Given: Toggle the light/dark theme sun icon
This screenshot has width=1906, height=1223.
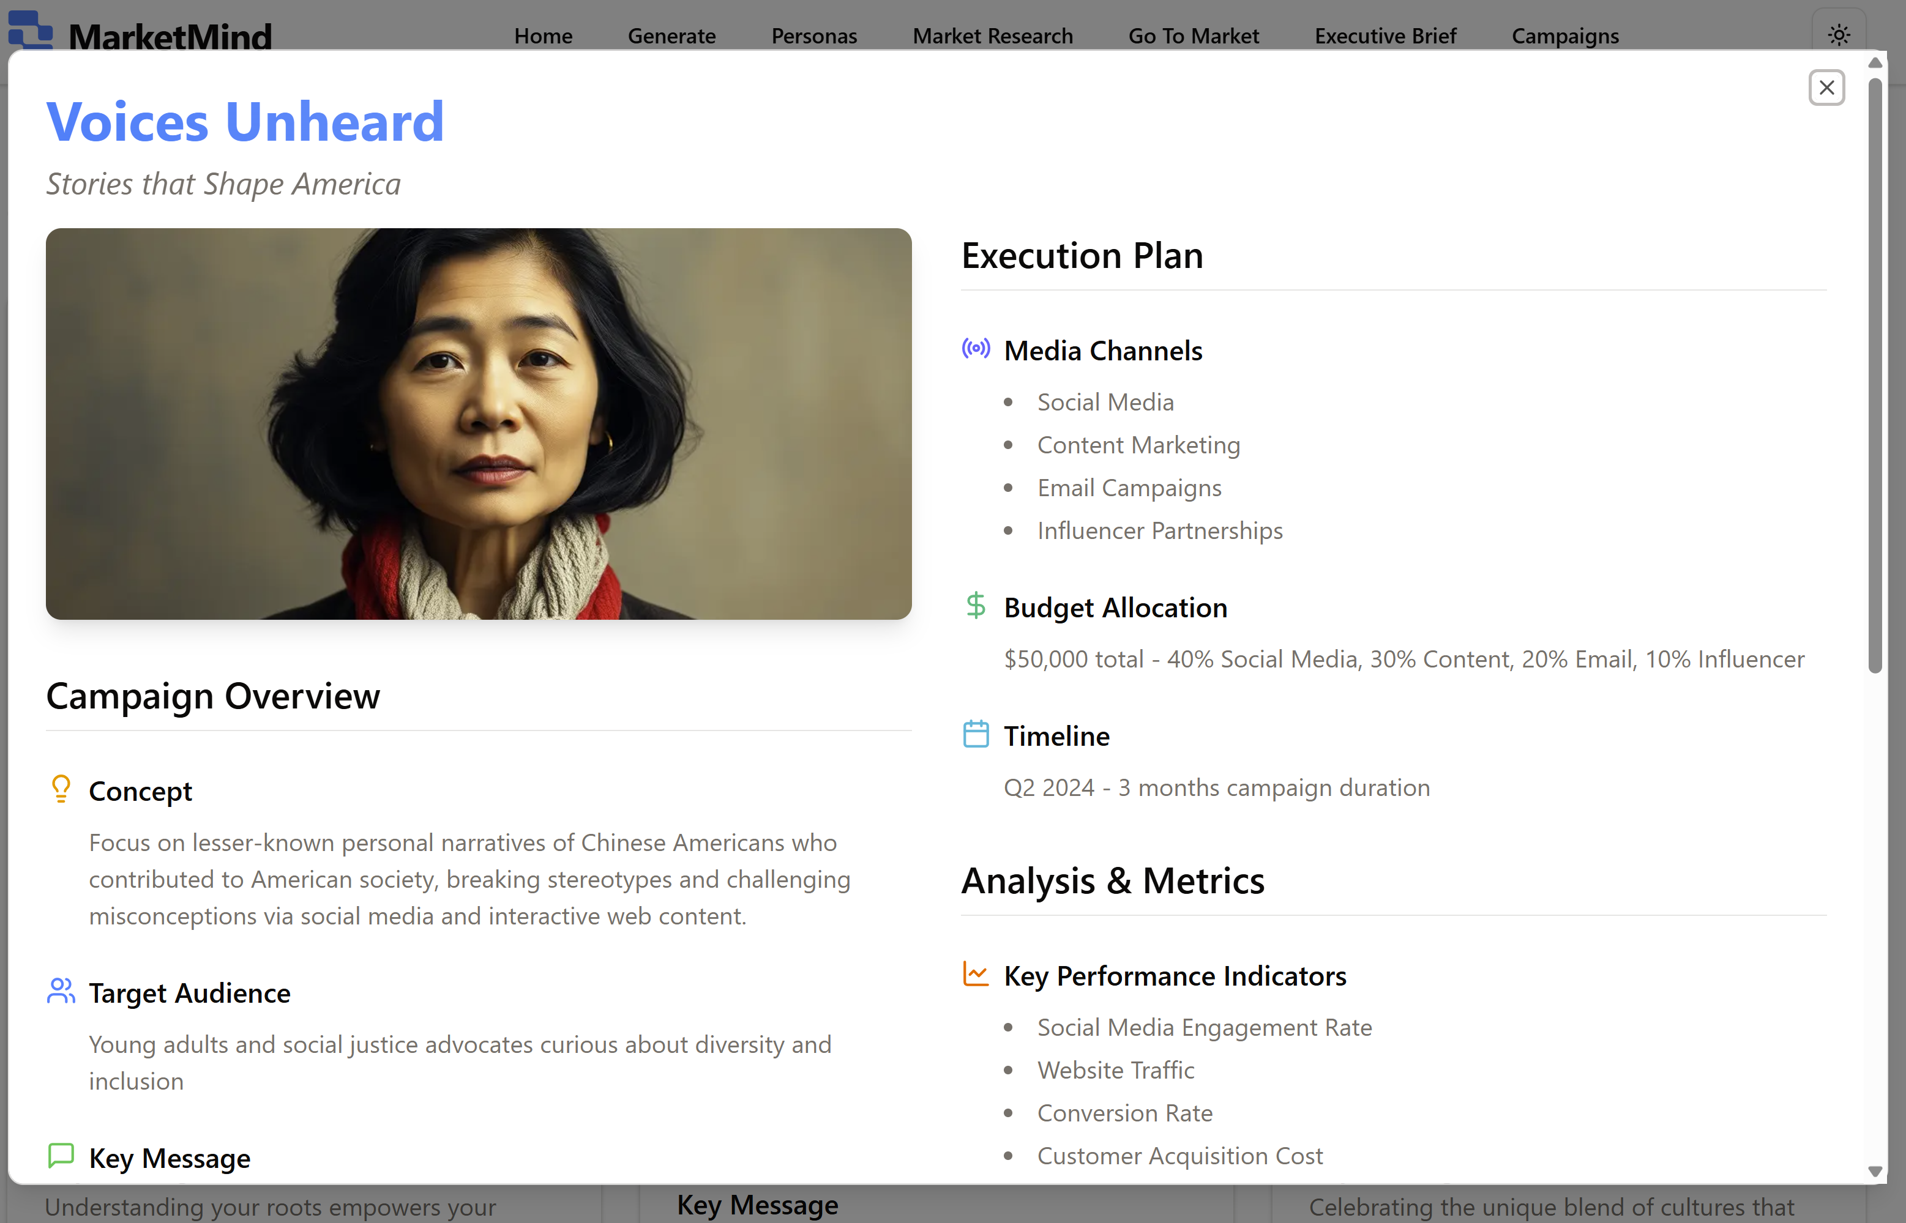Looking at the screenshot, I should [x=1839, y=35].
